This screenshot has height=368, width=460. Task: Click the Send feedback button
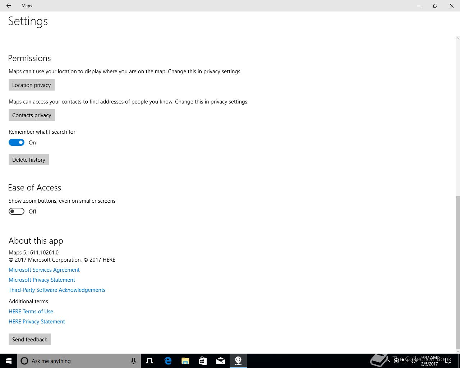(30, 339)
